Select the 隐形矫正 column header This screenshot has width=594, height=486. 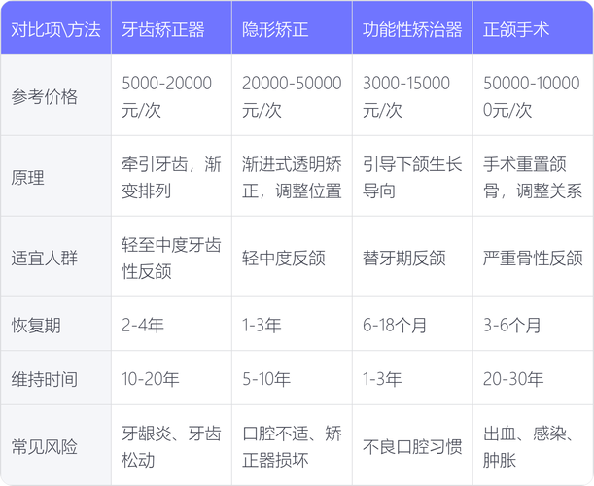click(275, 29)
